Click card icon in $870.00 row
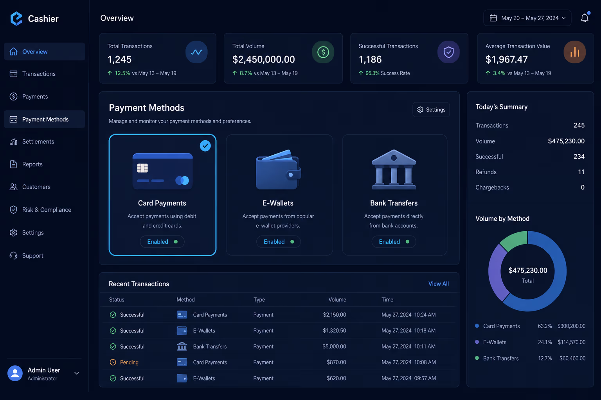 click(182, 362)
